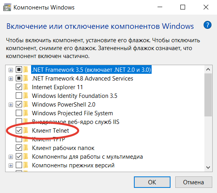Image resolution: width=217 pixels, height=193 pixels.
Task: Click folder icon beside Windows Identity Foundation 3.5
Action: pos(26,96)
